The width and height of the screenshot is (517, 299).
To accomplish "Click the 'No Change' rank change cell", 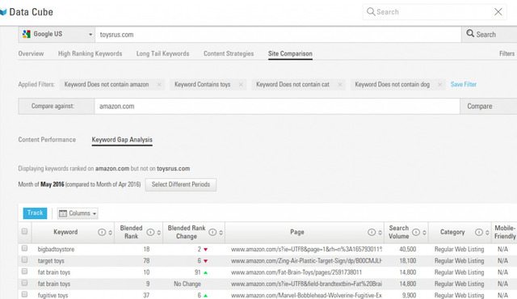I will pyautogui.click(x=187, y=284).
